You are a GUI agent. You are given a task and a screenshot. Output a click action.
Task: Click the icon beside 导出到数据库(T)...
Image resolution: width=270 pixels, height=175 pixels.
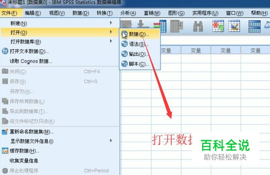tap(5, 111)
